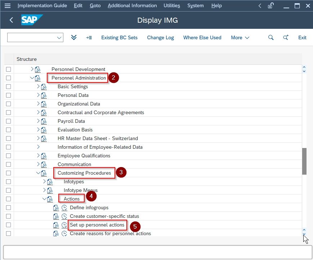Expand Information of Employee-Related Data node
313x260 pixels.
38,147
